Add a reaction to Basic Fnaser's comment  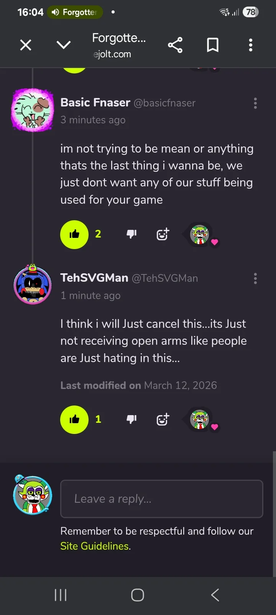coord(163,234)
